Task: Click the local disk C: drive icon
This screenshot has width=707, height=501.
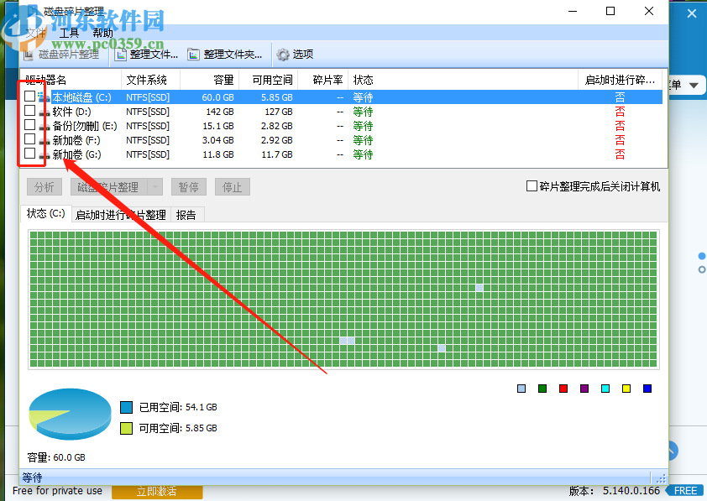Action: point(44,97)
